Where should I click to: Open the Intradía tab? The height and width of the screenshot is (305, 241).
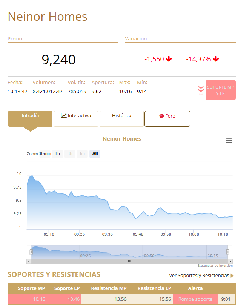tap(30, 116)
